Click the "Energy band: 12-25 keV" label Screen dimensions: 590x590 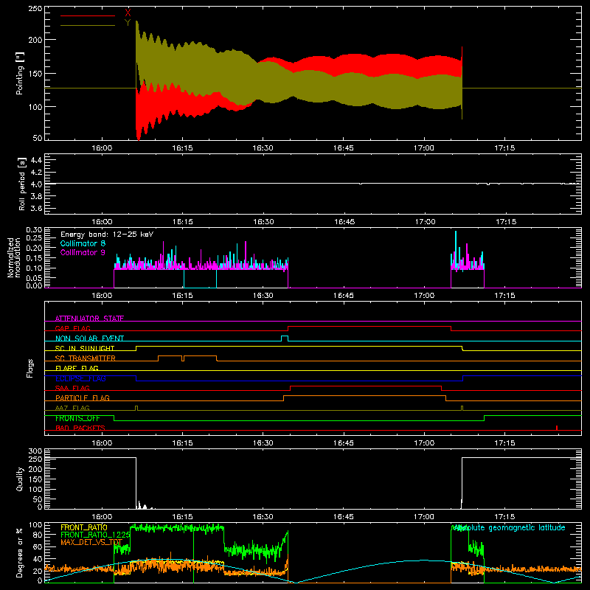(107, 235)
